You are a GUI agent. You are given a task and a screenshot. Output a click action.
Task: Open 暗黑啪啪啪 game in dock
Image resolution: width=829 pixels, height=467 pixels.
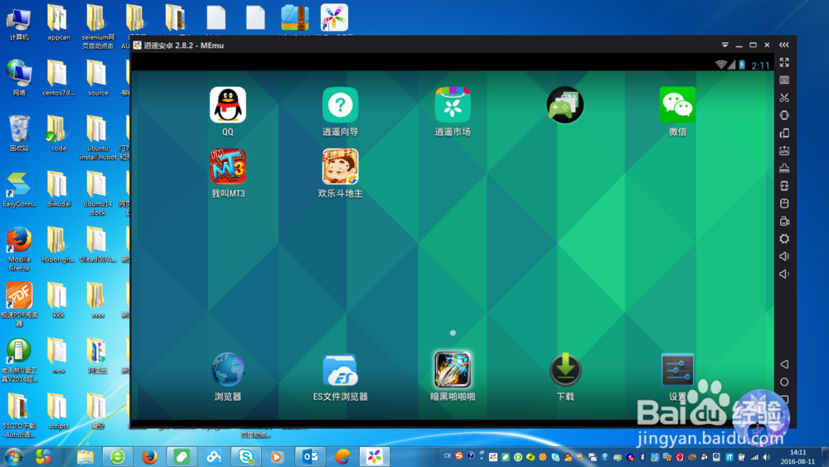pyautogui.click(x=453, y=370)
